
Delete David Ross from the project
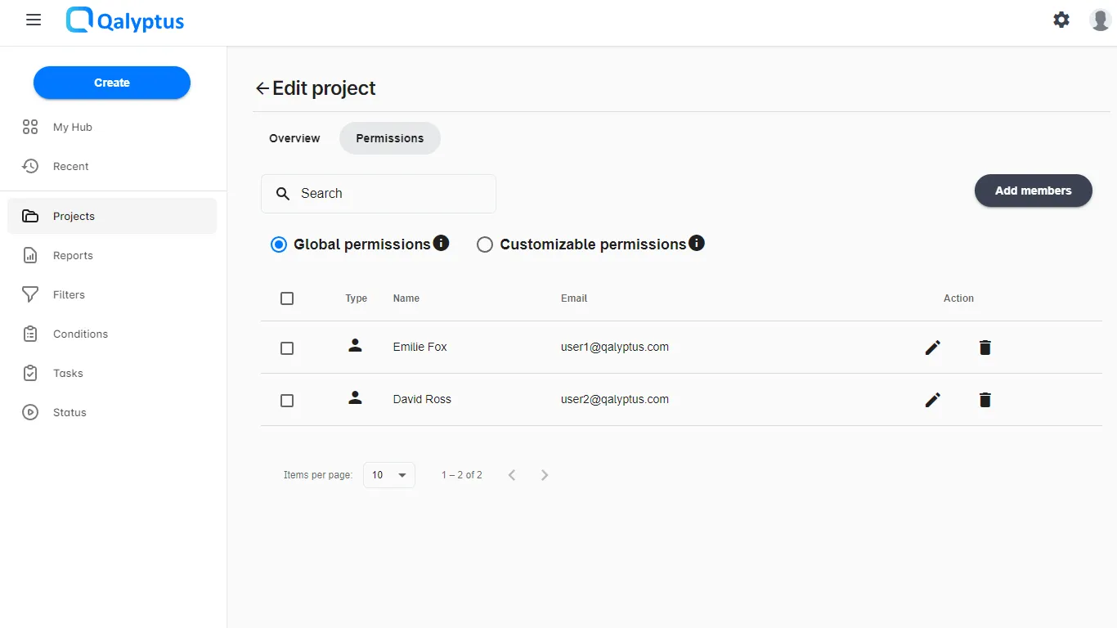pos(985,400)
